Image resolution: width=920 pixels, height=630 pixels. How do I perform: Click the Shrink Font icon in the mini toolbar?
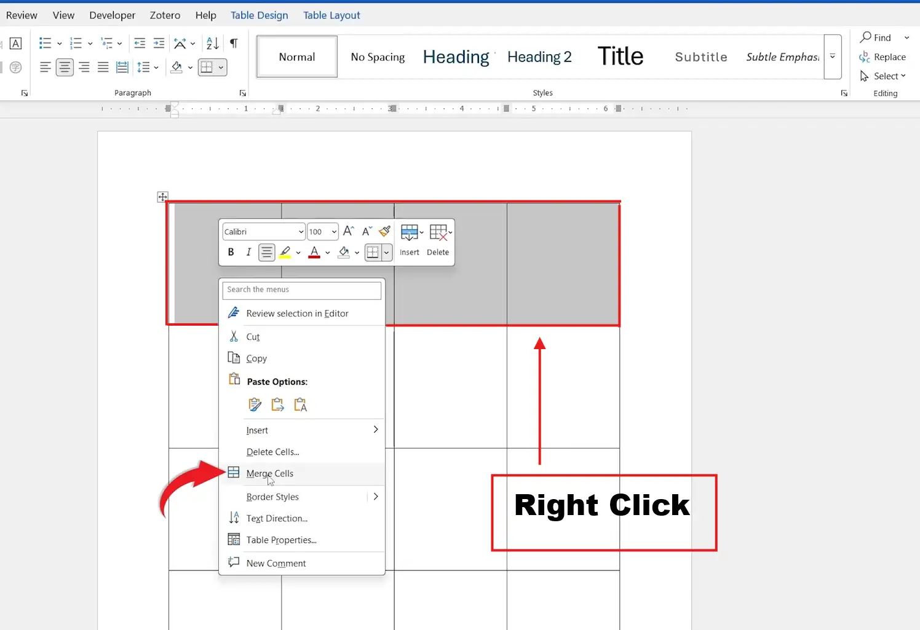(x=367, y=231)
